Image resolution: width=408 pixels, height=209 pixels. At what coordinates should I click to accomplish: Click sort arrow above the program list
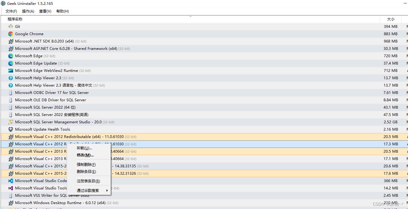[x=190, y=16]
